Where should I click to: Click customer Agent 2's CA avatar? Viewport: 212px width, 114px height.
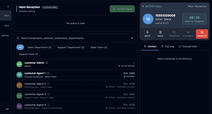pyautogui.click(x=19, y=85)
